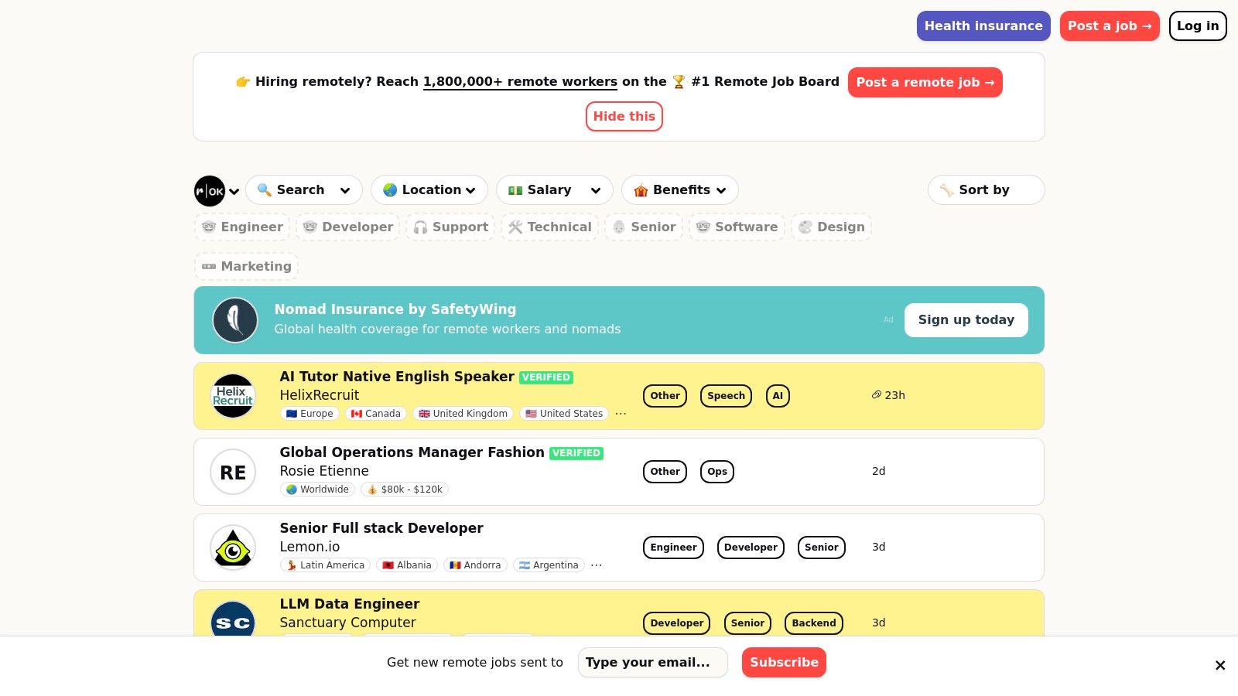Expand the Benefits dropdown
Screen dimensions: 1238x696
[x=680, y=190]
